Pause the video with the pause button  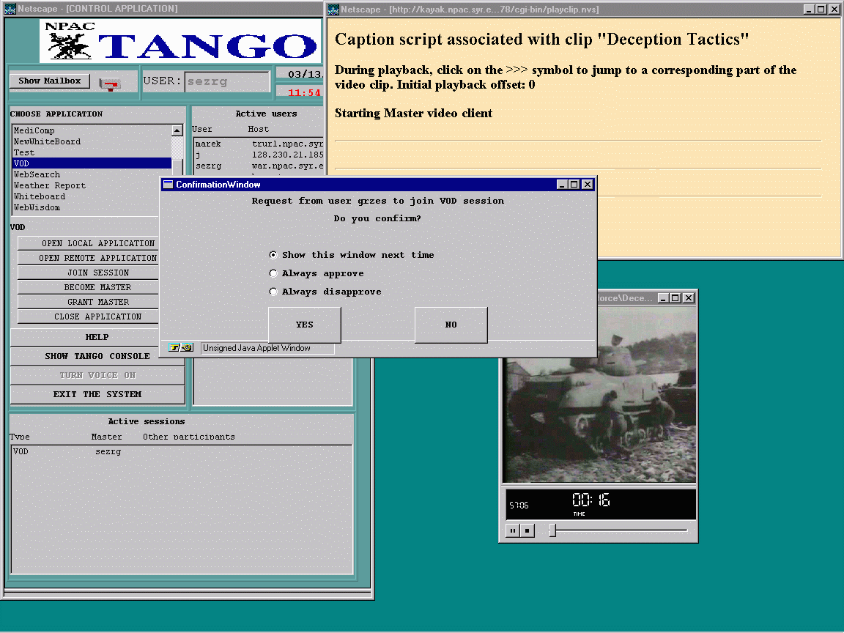coord(513,530)
